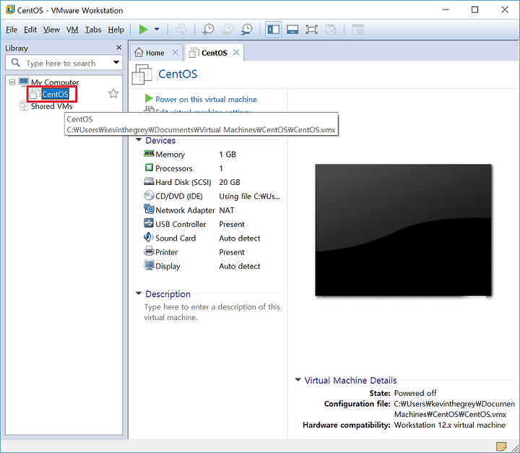Click the Display monitor icon
The width and height of the screenshot is (520, 453).
point(149,265)
